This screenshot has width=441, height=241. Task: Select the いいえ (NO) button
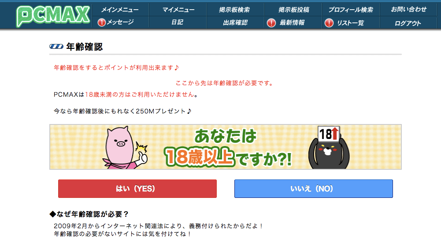coord(313,189)
